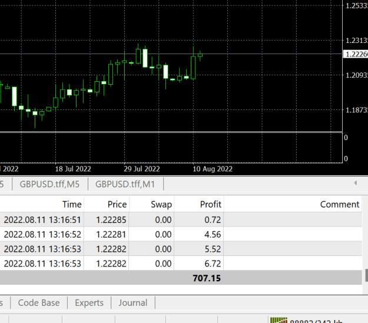Click the profit value 5.52
The image size is (368, 323).
[213, 249]
